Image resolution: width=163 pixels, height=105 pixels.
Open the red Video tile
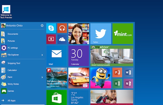tap(51, 39)
